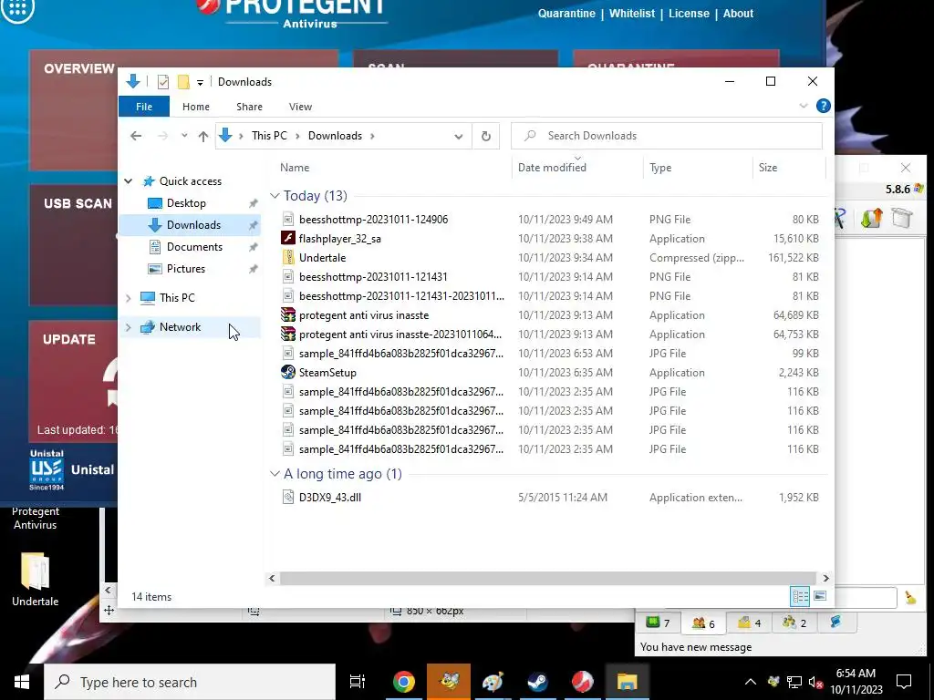The width and height of the screenshot is (934, 700).
Task: Collapse the Today (13) group
Action: (x=275, y=195)
